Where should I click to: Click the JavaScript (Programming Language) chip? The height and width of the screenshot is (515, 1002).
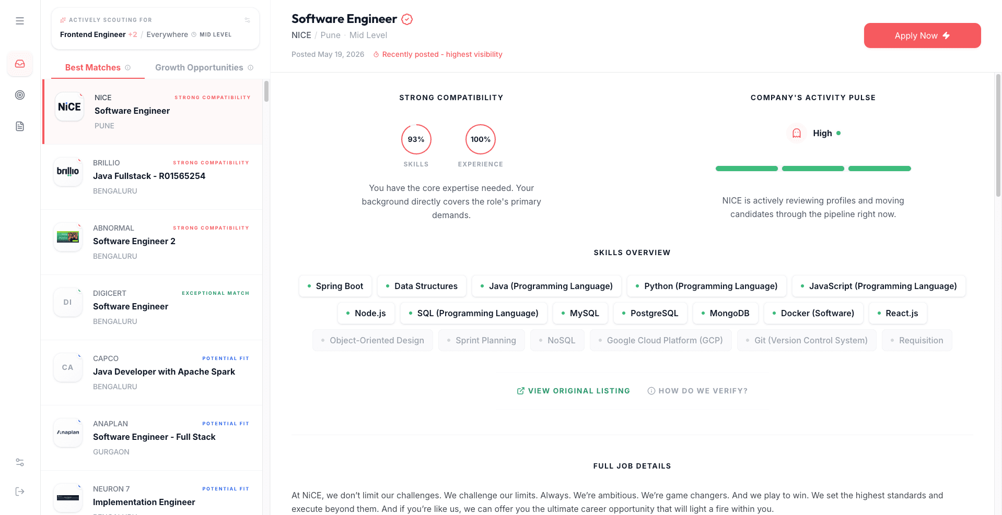pos(879,286)
